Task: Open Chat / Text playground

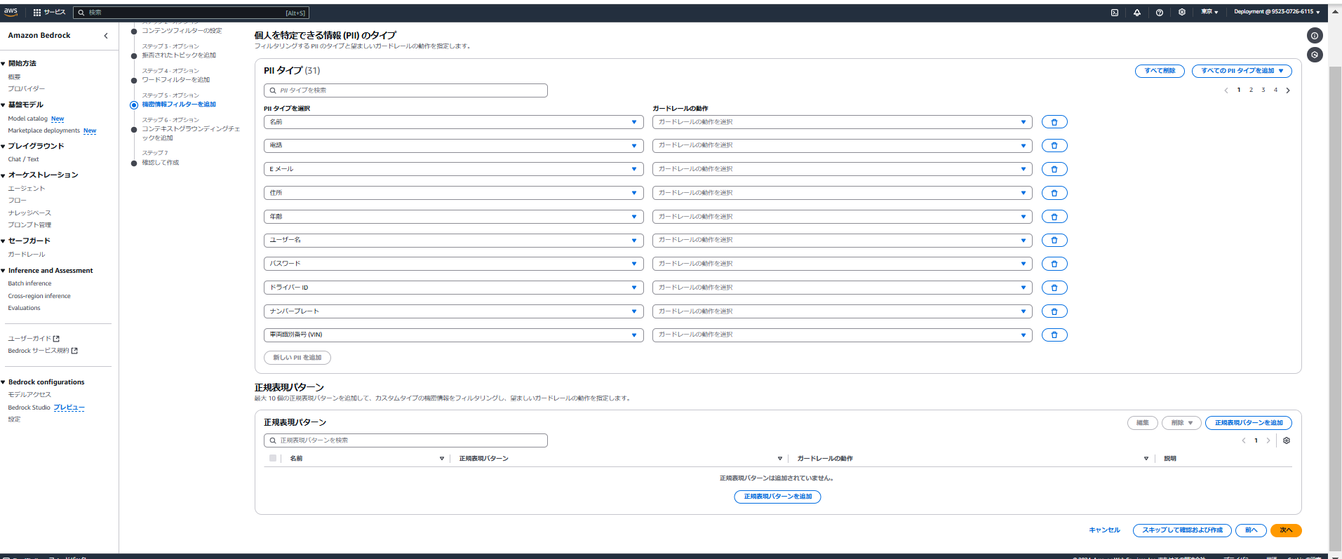Action: pos(23,159)
